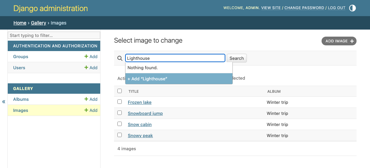
Task: Go to Gallery breadcrumb
Action: [38, 23]
